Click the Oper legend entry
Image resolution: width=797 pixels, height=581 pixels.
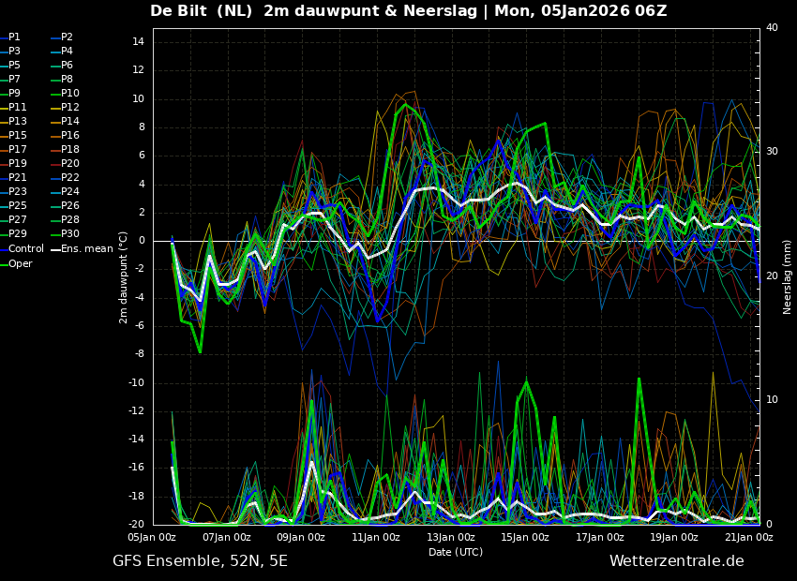[x=16, y=263]
